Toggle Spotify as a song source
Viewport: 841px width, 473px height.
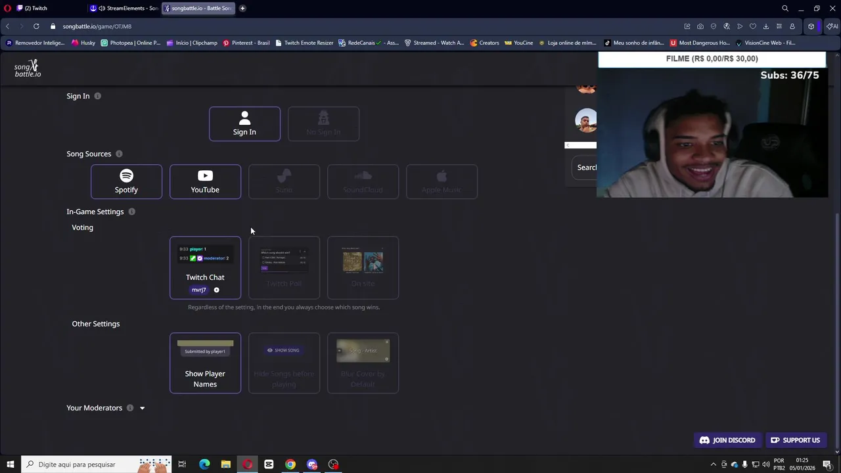coord(126,181)
